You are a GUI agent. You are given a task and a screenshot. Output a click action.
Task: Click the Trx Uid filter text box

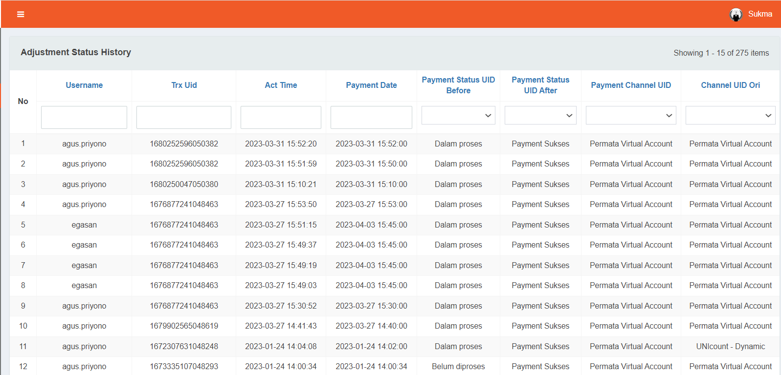(184, 118)
